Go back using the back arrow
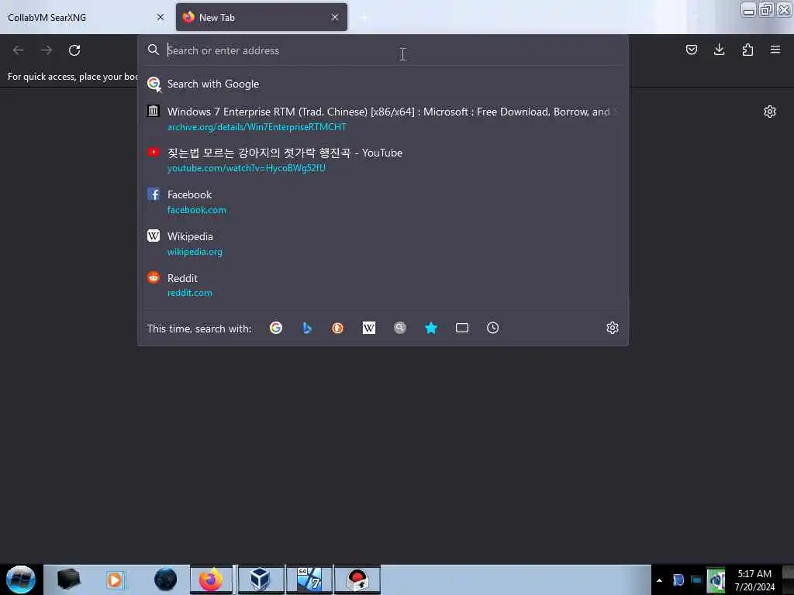Screen dimensions: 794x595 19,50
